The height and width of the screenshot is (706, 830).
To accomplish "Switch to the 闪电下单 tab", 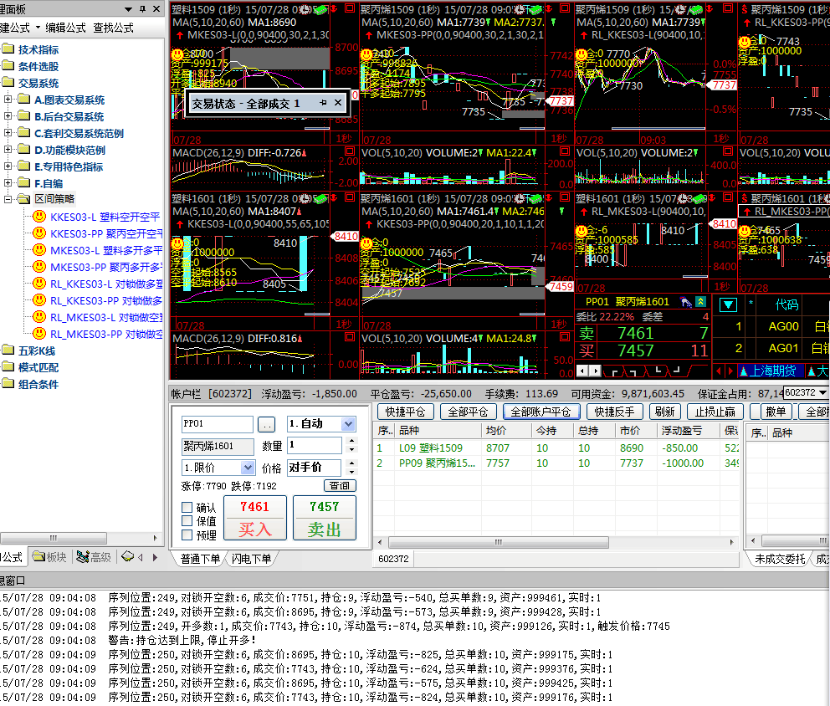I will click(252, 559).
